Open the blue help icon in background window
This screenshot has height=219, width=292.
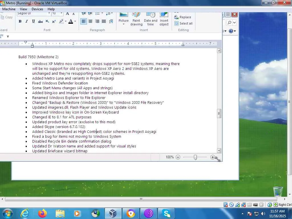pyautogui.click(x=231, y=31)
